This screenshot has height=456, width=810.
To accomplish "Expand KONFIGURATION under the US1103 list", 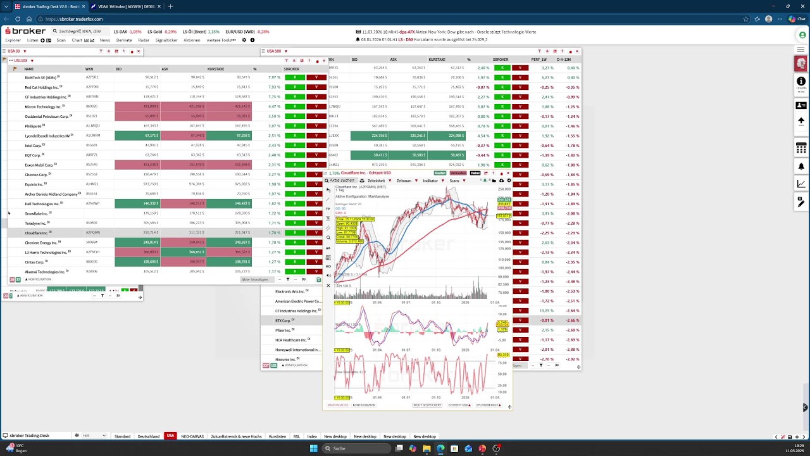I will pyautogui.click(x=38, y=279).
